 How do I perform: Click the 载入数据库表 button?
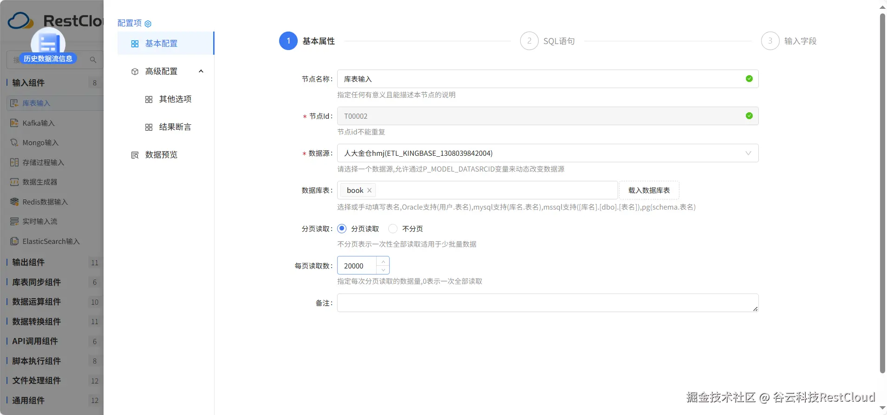649,190
